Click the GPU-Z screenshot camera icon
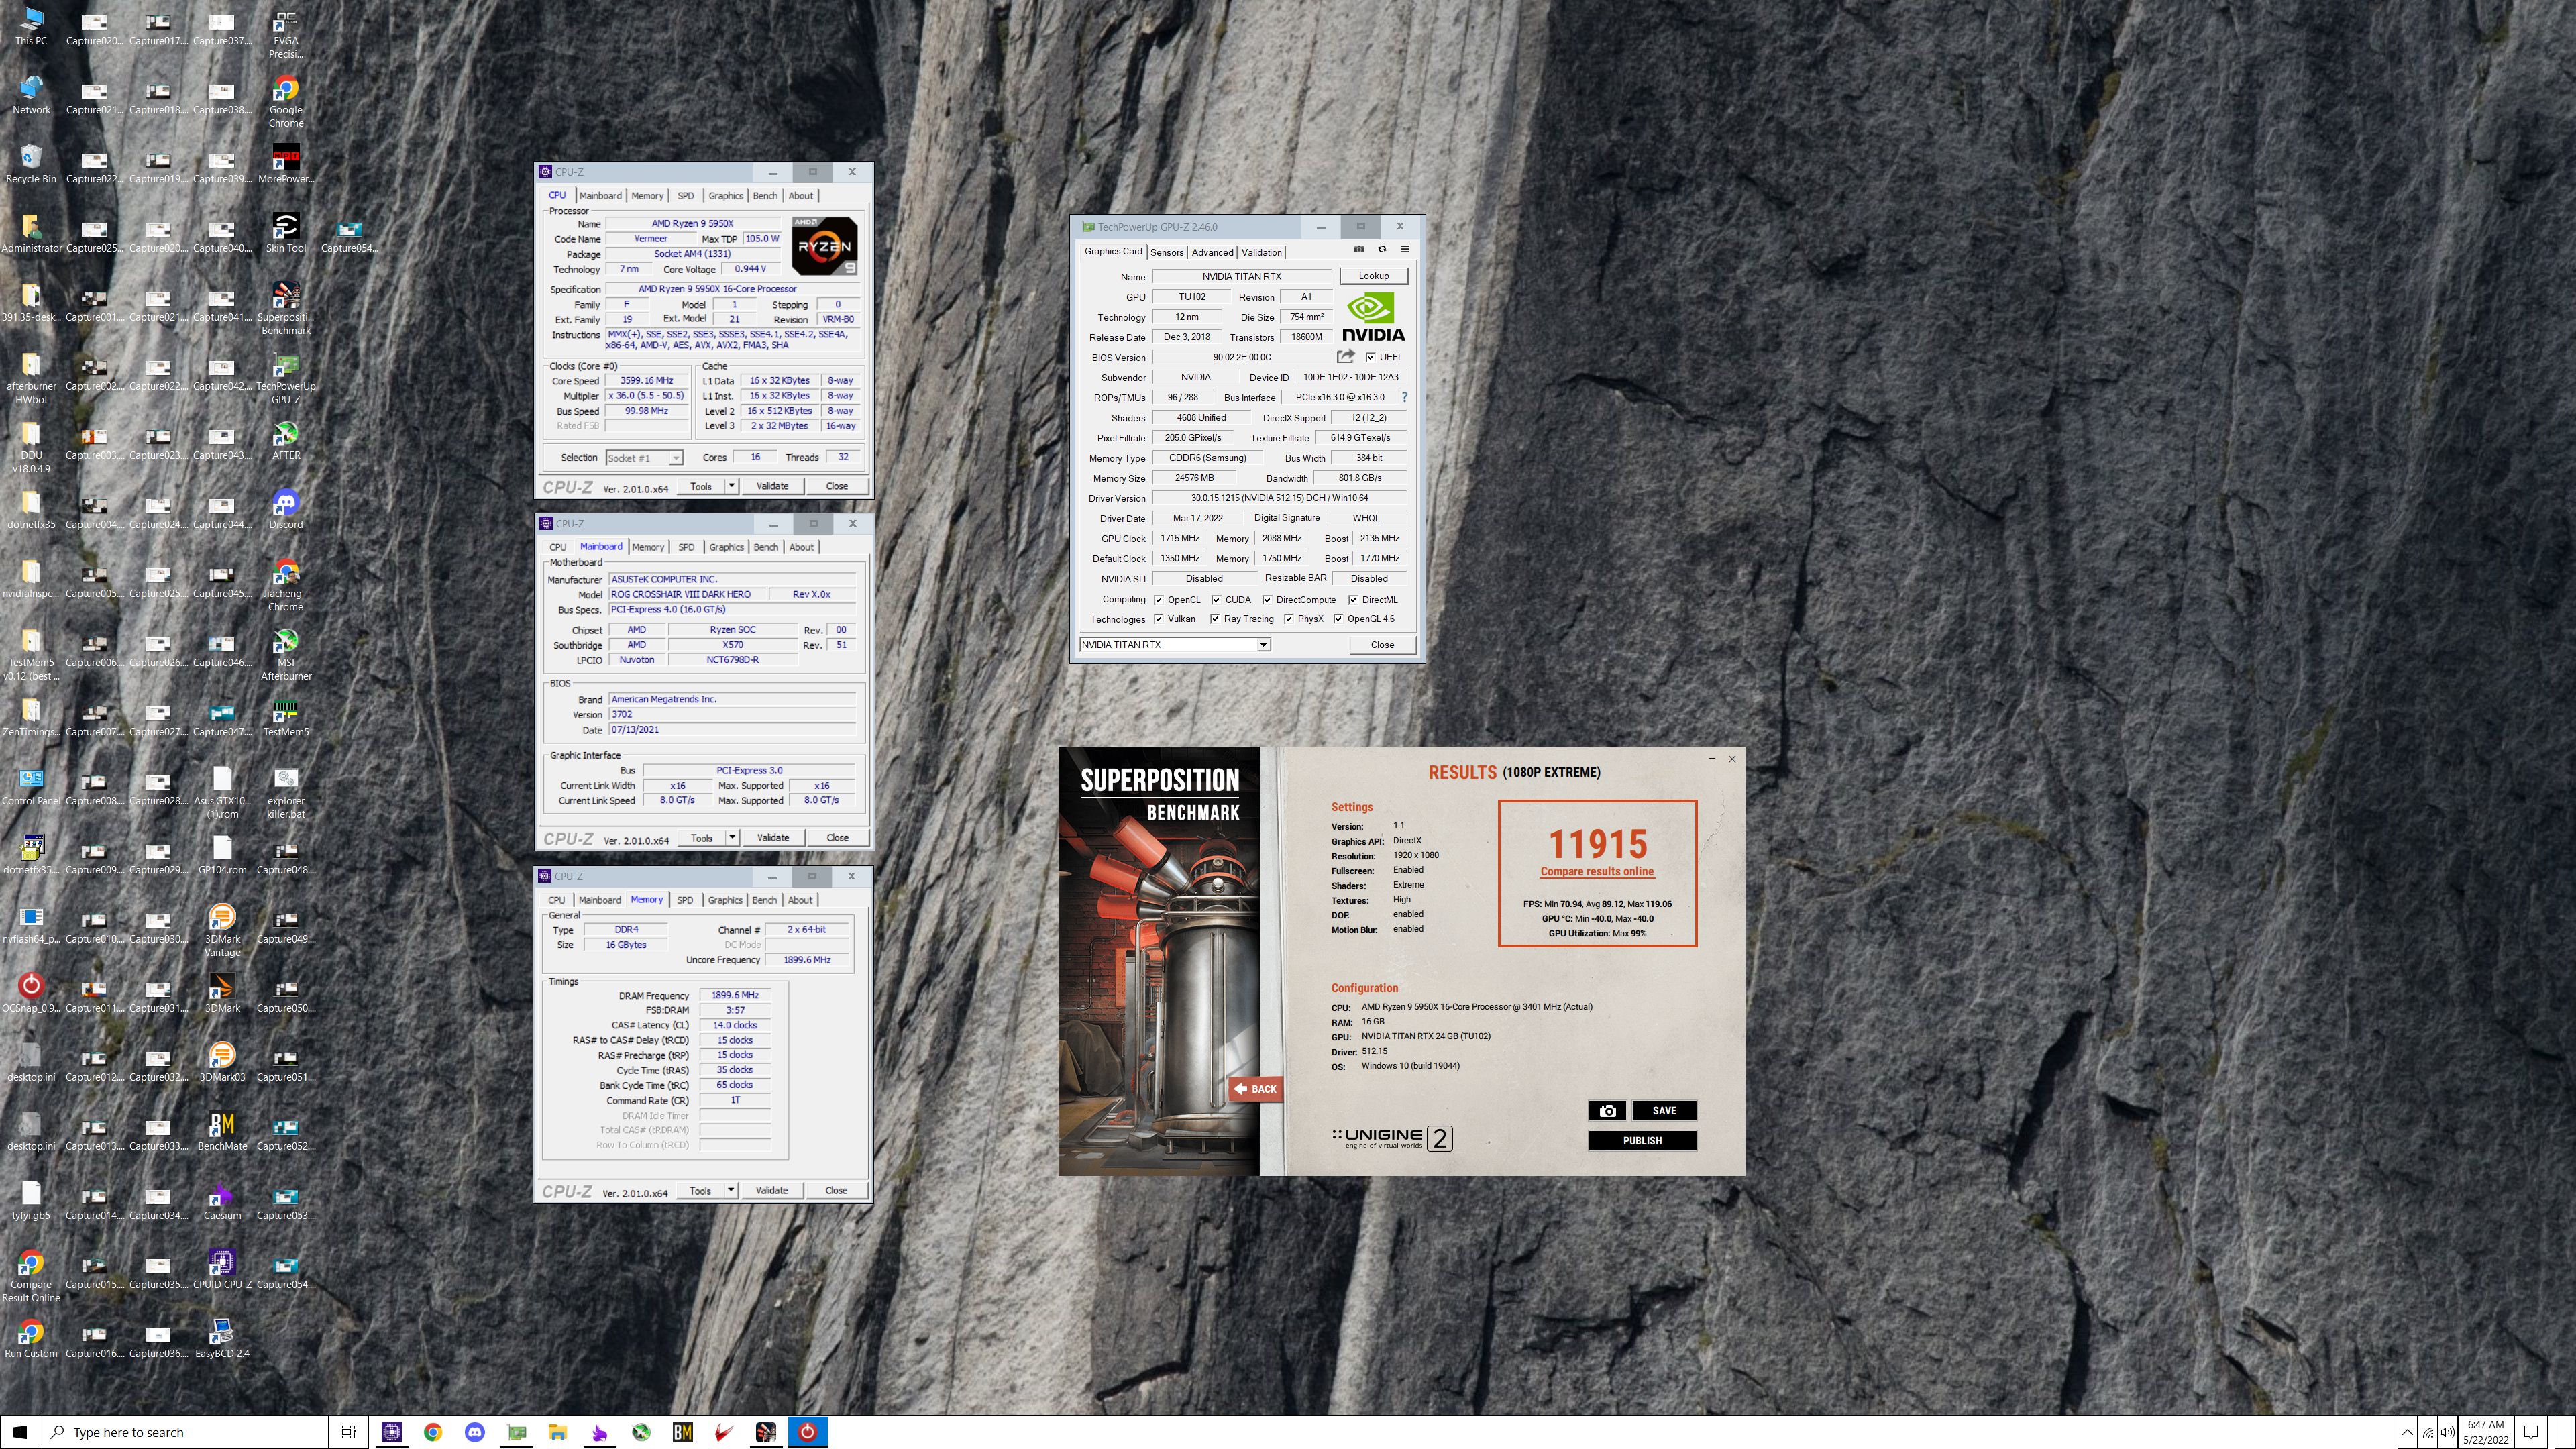This screenshot has width=2576, height=1449. pos(1358,250)
